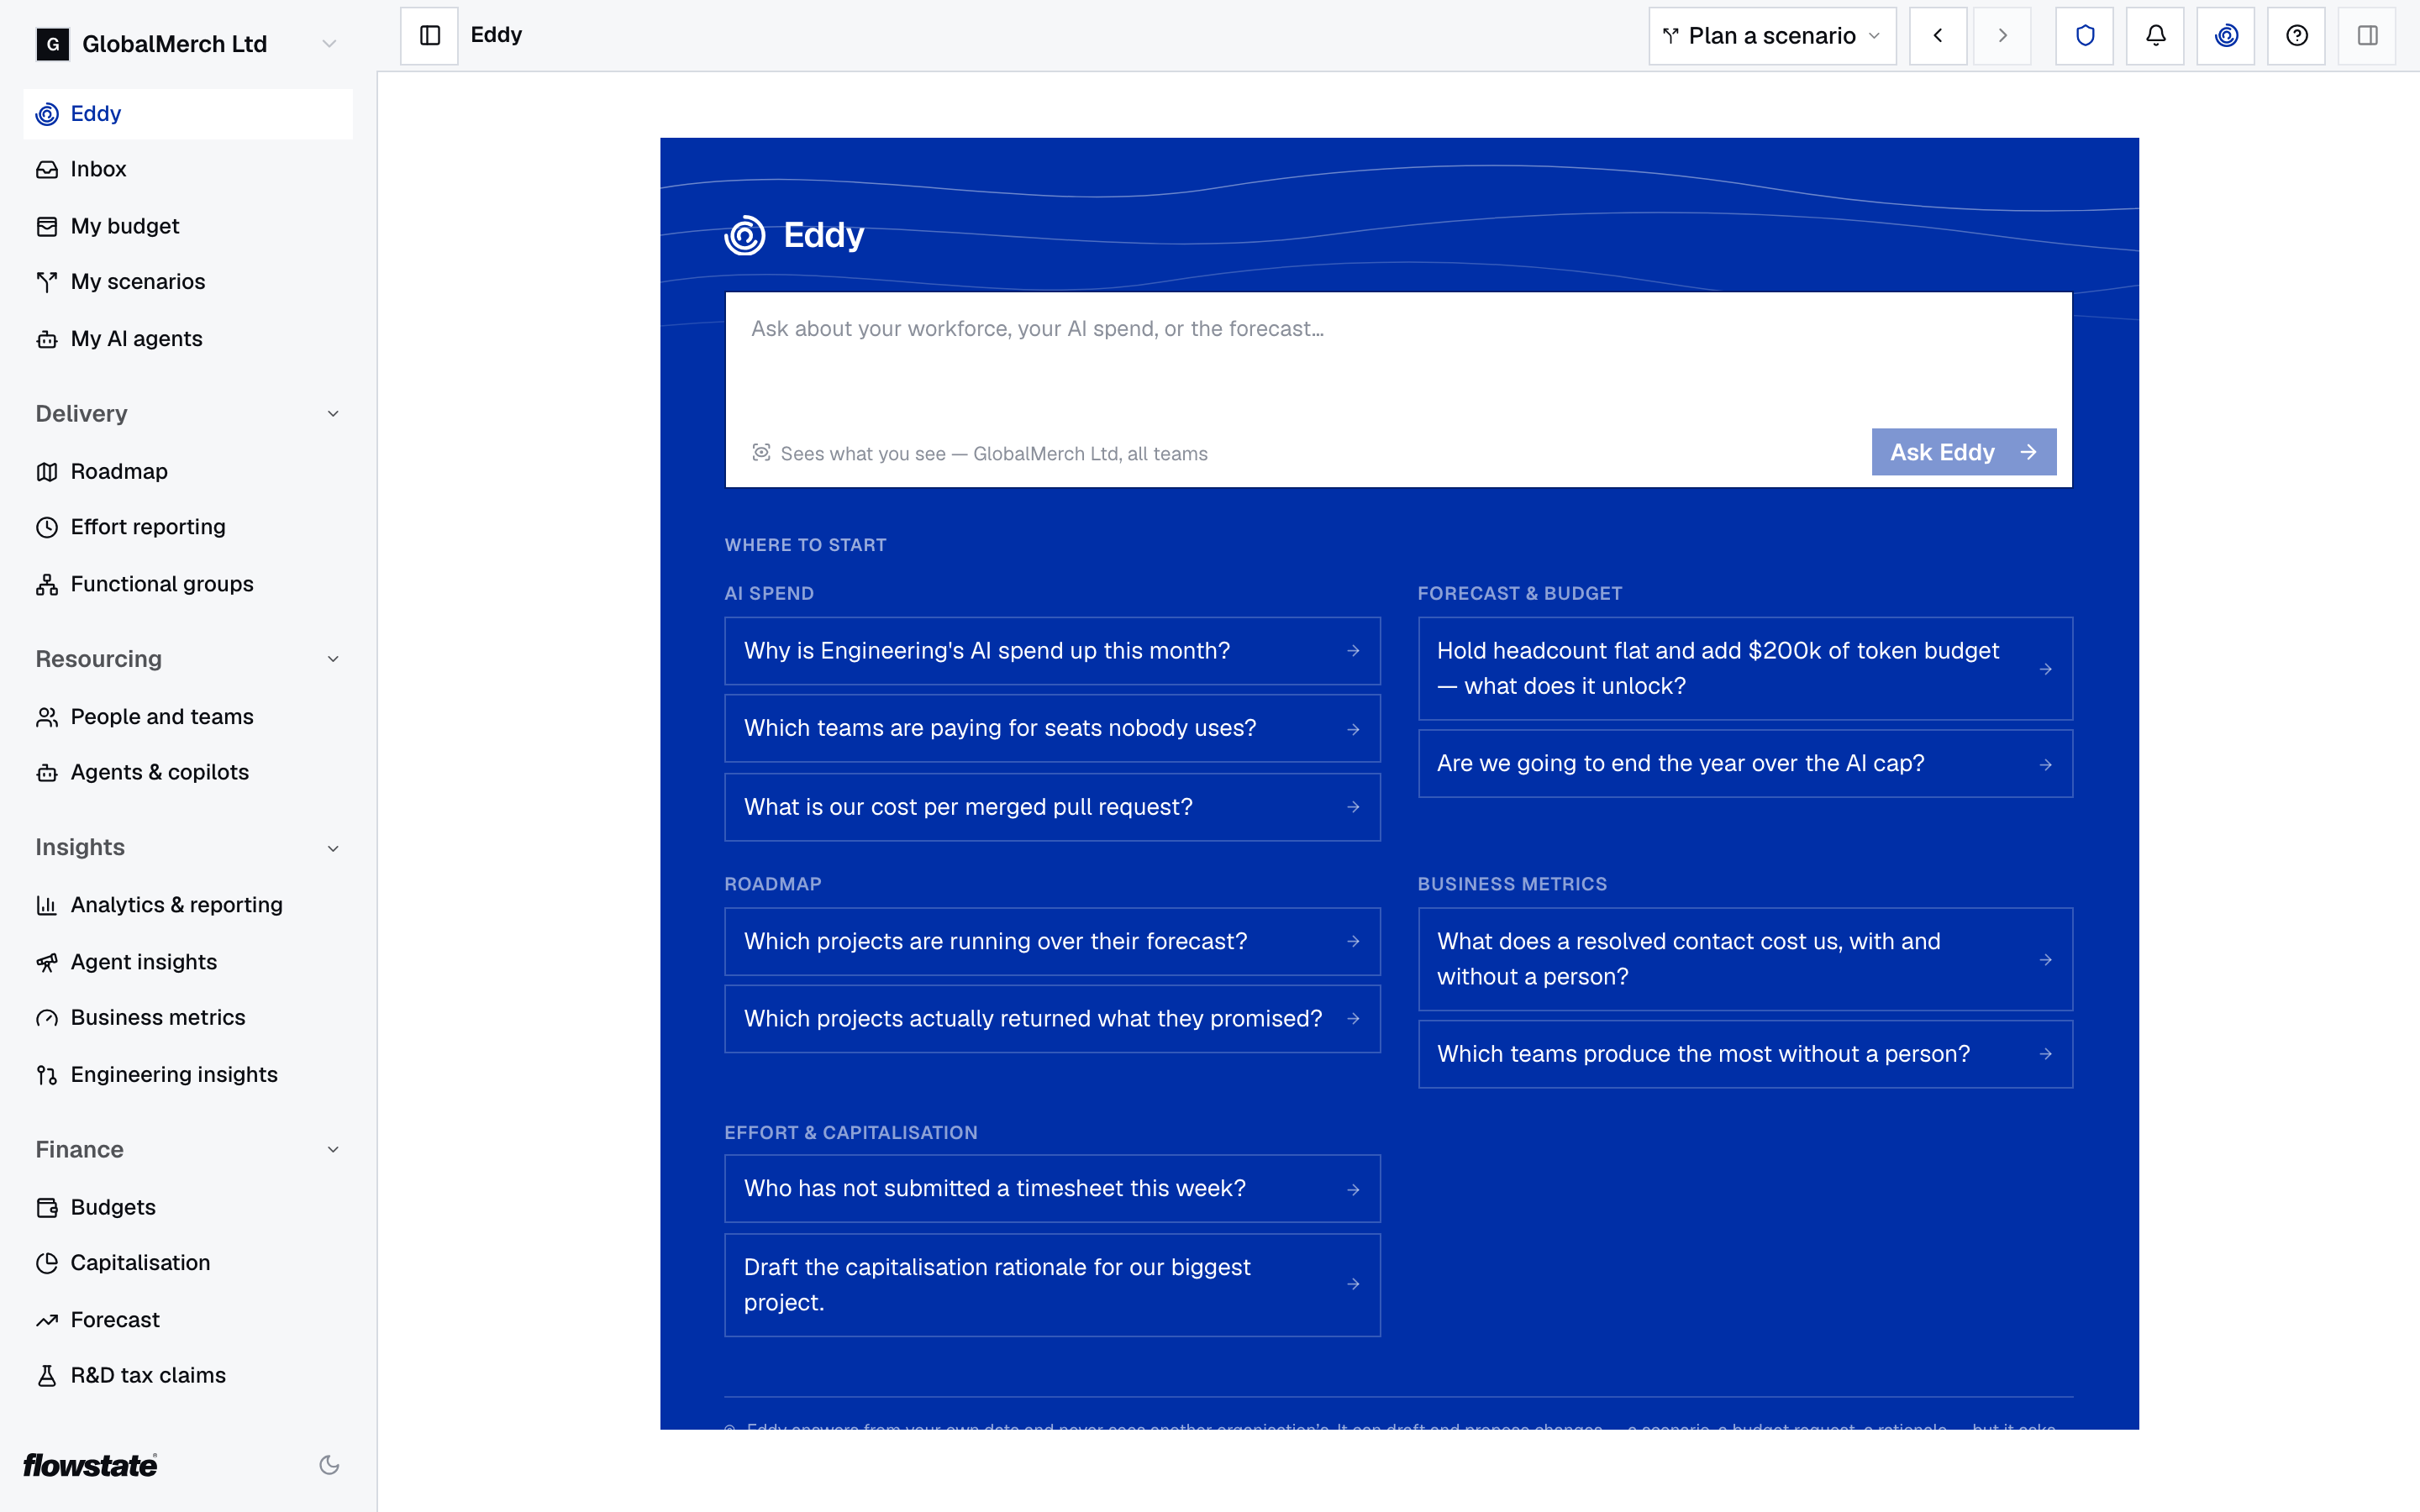This screenshot has height=1512, width=2420.
Task: Click the Functional groups icon
Action: point(47,584)
